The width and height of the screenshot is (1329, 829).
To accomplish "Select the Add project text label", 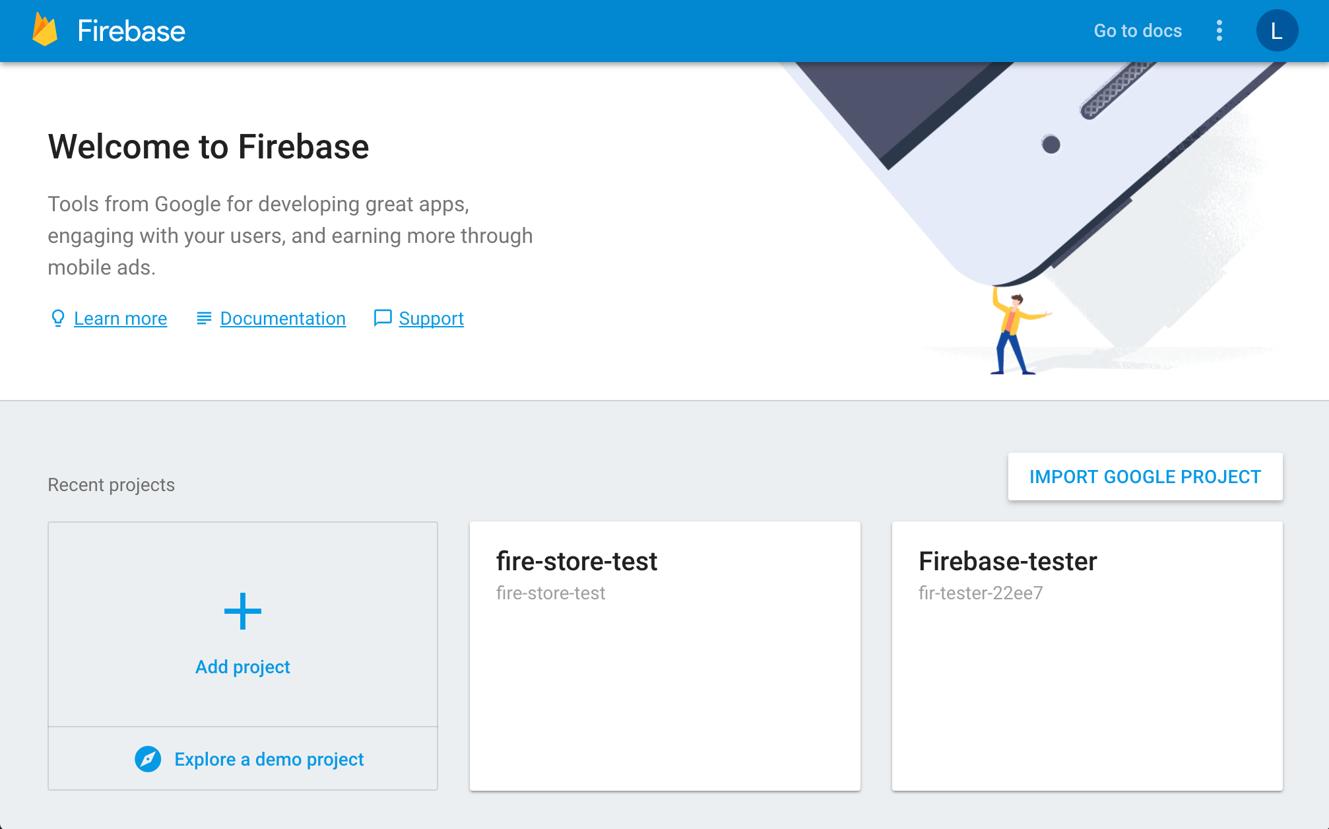I will (243, 667).
